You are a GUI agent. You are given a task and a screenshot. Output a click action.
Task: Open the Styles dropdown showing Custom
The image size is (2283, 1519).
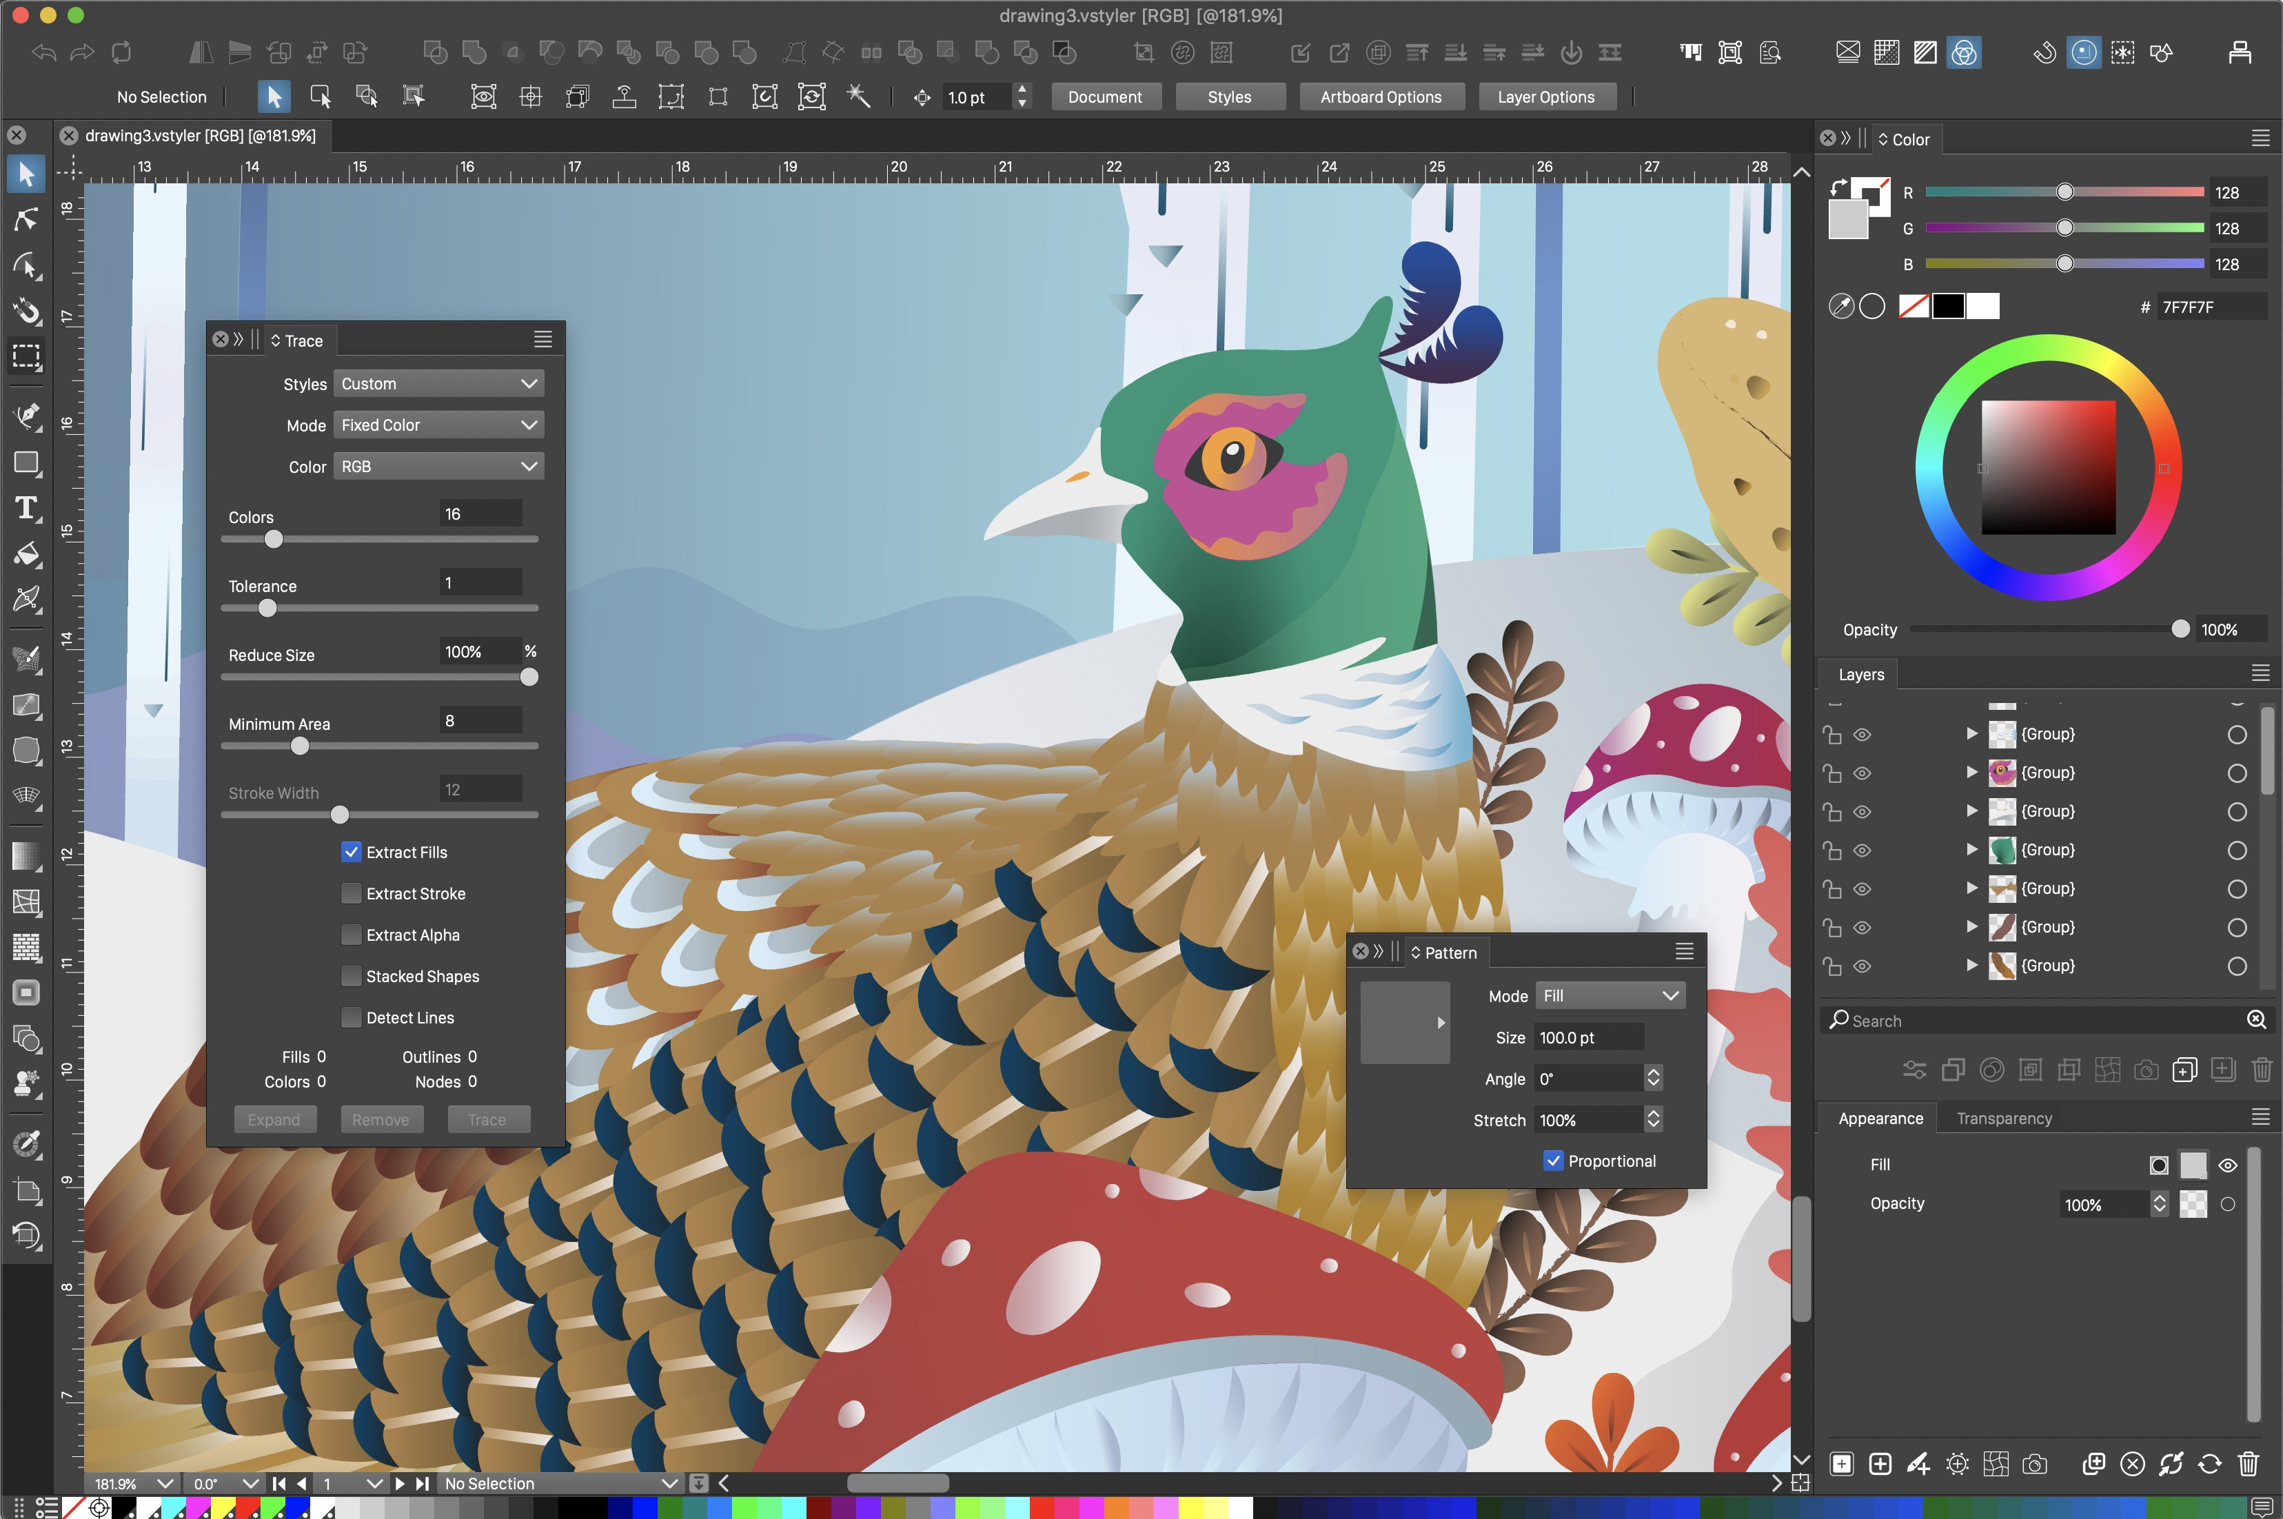point(438,384)
